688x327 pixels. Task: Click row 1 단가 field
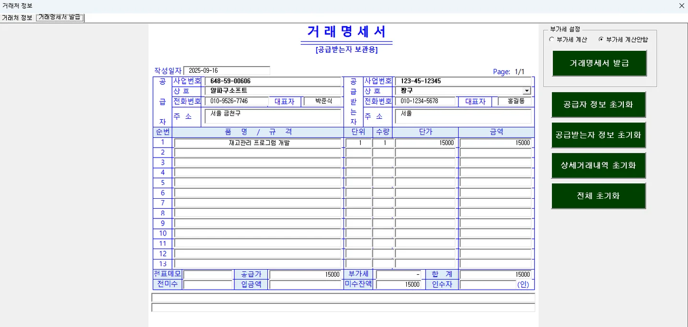[425, 143]
